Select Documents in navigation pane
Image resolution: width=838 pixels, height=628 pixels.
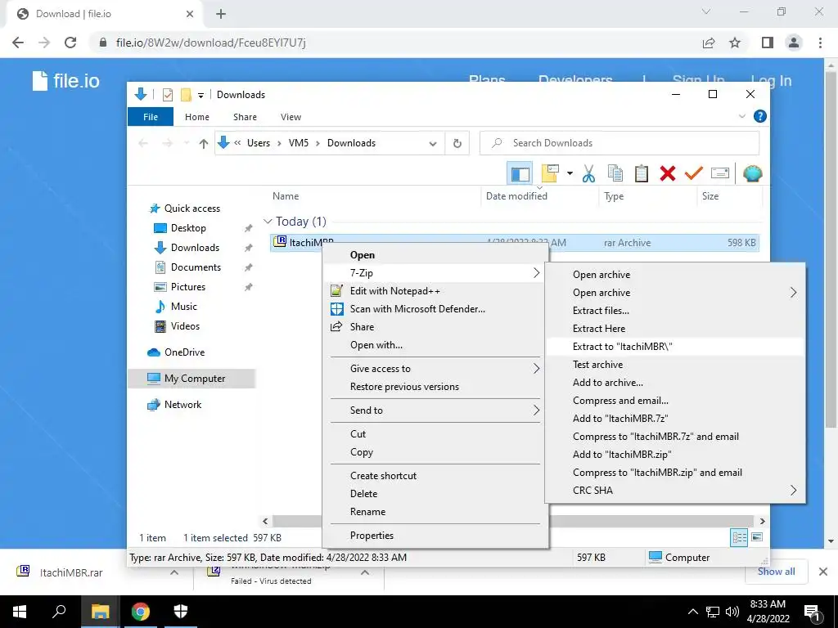pos(196,267)
